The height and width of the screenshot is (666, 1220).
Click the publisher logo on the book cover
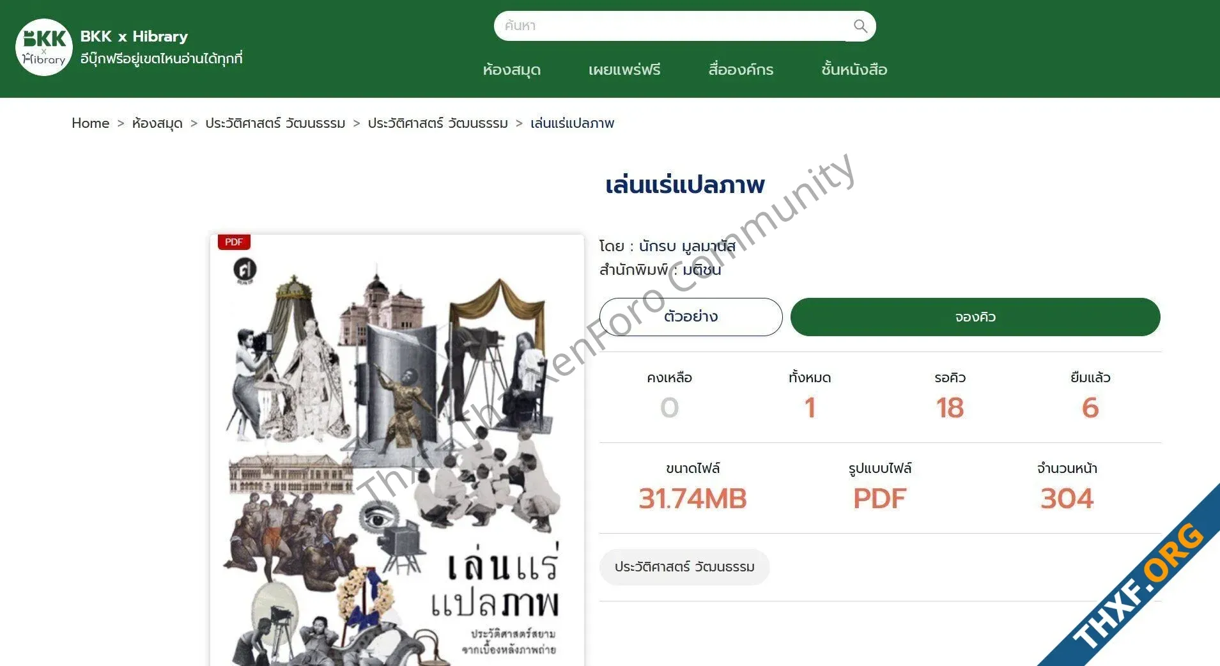tap(245, 270)
